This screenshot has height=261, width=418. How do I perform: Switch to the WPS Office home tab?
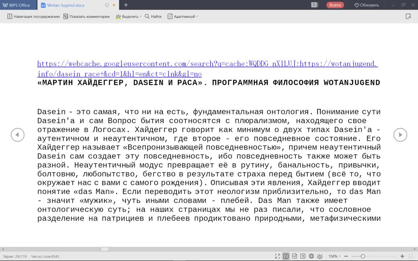16,5
